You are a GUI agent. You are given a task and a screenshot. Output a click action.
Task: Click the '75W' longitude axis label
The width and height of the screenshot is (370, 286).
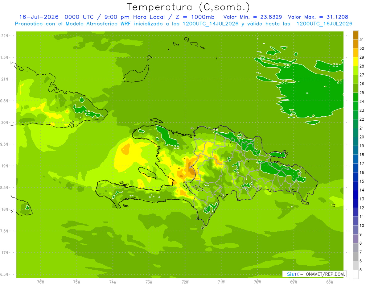tap(77, 282)
